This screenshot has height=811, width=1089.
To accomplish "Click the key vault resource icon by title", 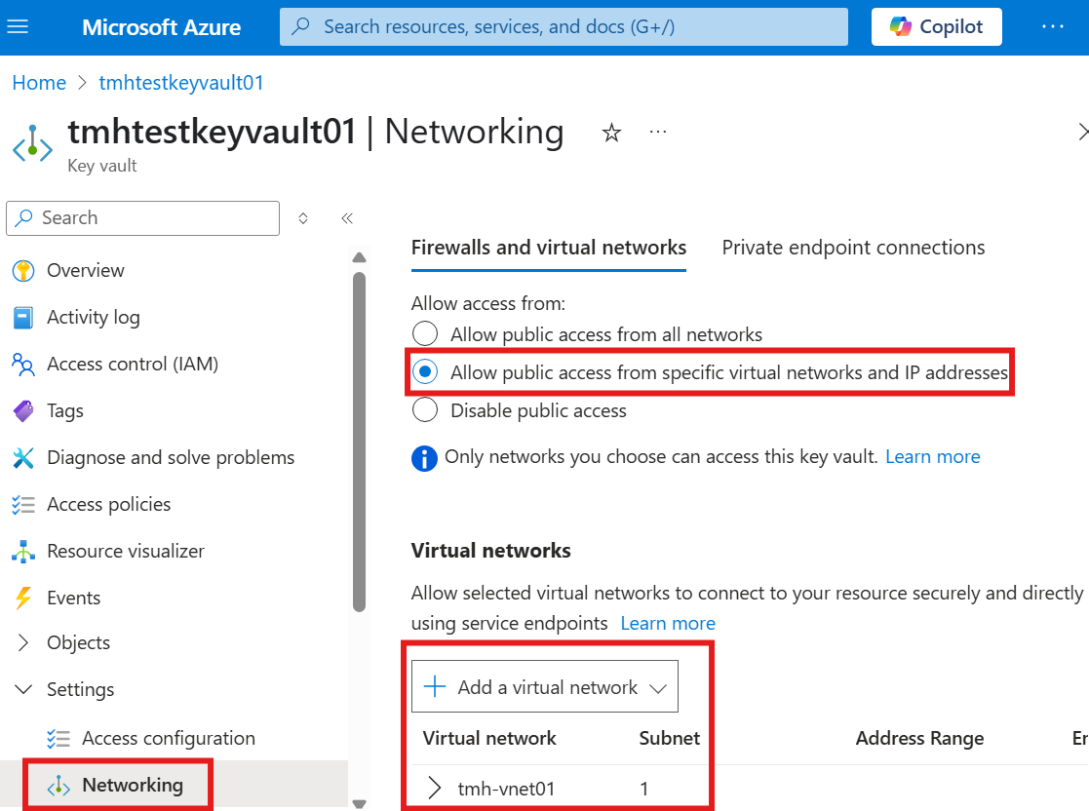I will tap(32, 143).
